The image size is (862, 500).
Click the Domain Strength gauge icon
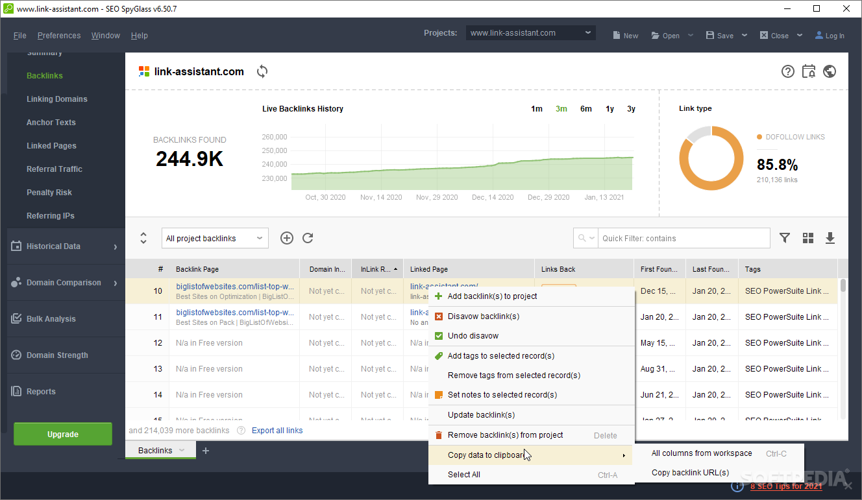[16, 355]
